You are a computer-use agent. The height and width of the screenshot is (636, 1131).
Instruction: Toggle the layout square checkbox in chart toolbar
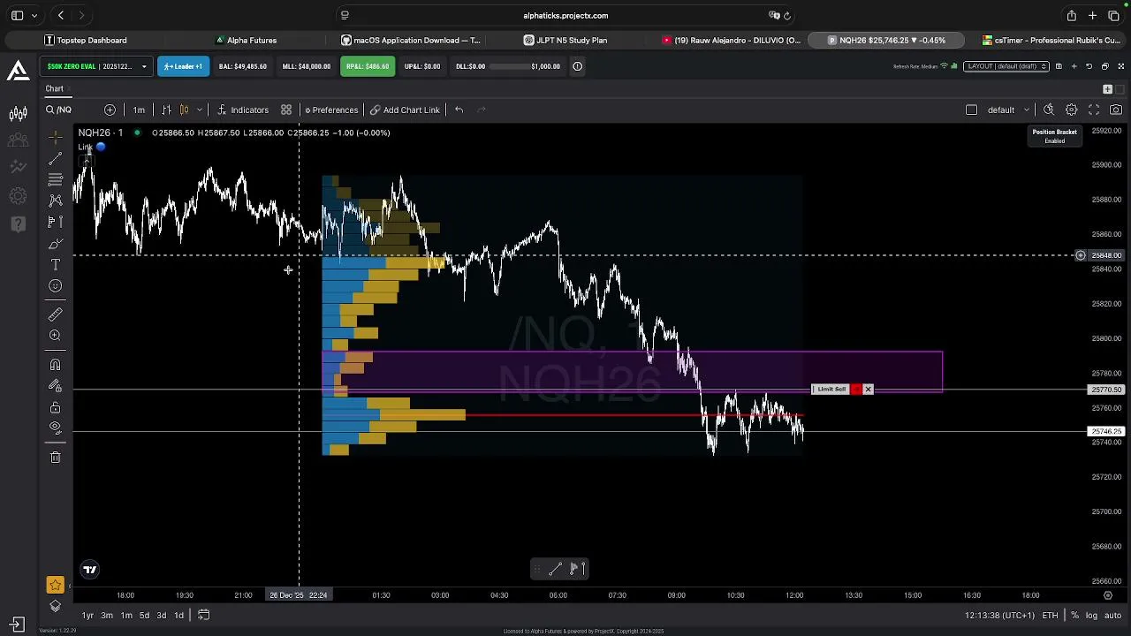tap(971, 110)
